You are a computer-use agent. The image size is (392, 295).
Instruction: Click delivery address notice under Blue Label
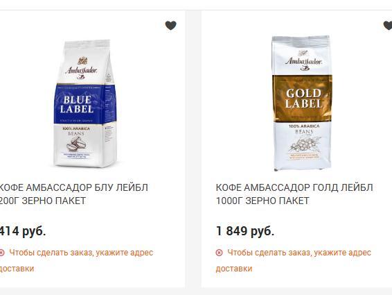[76, 260]
